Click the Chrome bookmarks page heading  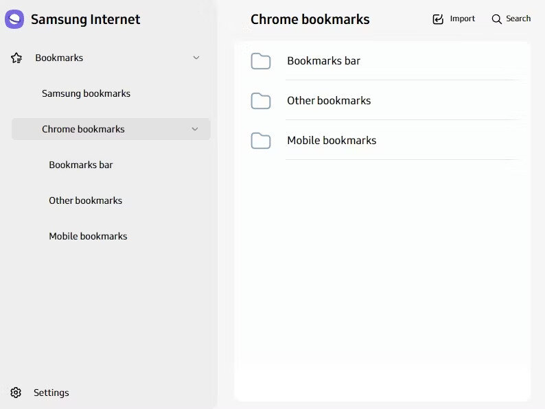[310, 19]
